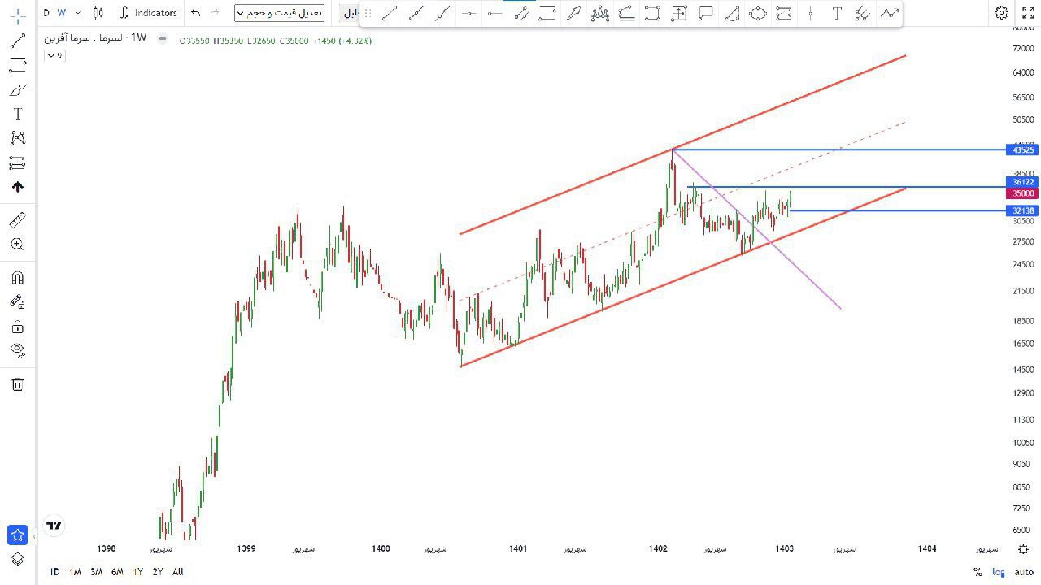Select the path polyline tool at bar end
This screenshot has height=585, width=1041.
coord(889,13)
